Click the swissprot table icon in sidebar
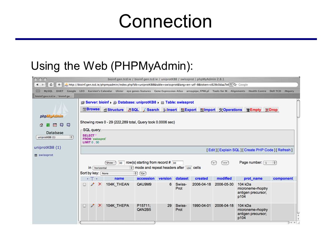 click(36, 155)
